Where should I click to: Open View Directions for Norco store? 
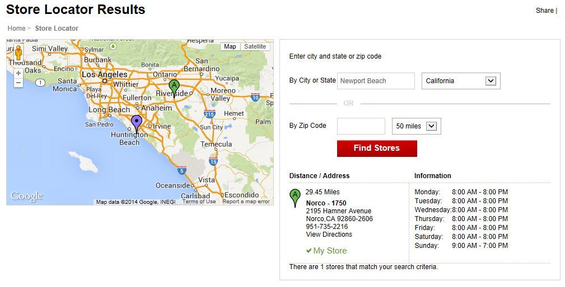[329, 235]
